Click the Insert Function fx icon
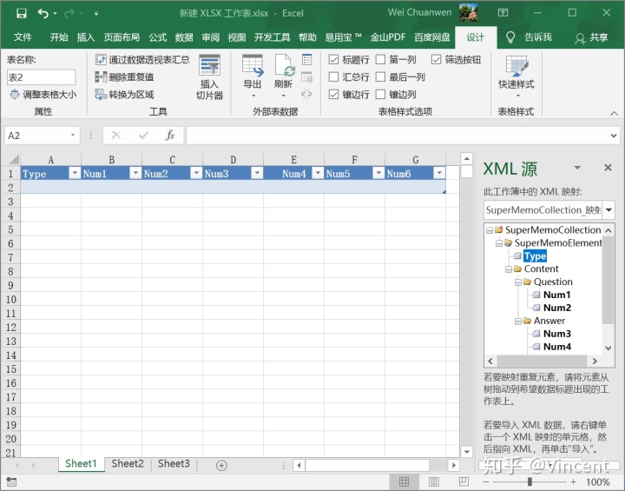This screenshot has height=491, width=625. click(x=170, y=136)
